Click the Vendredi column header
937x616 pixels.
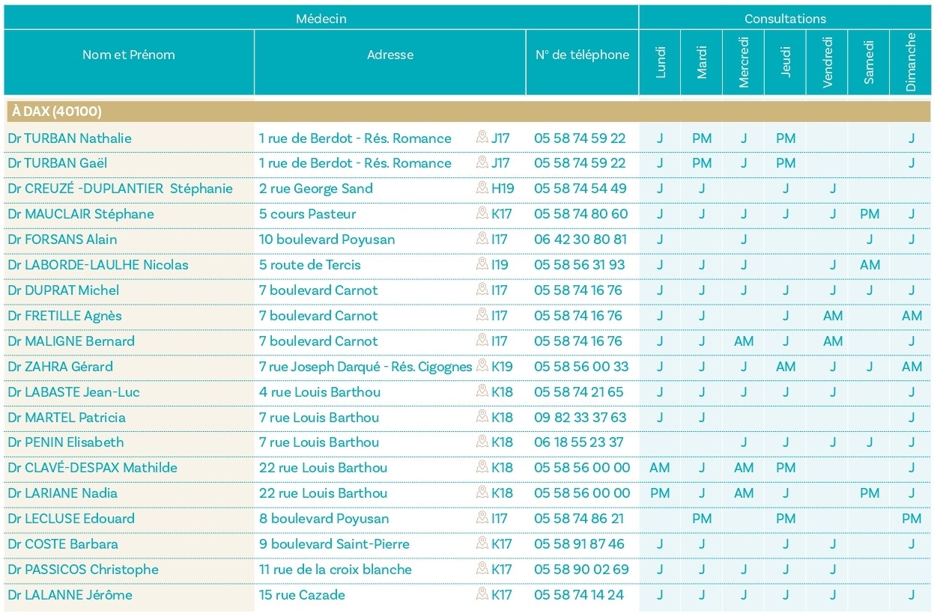point(827,62)
